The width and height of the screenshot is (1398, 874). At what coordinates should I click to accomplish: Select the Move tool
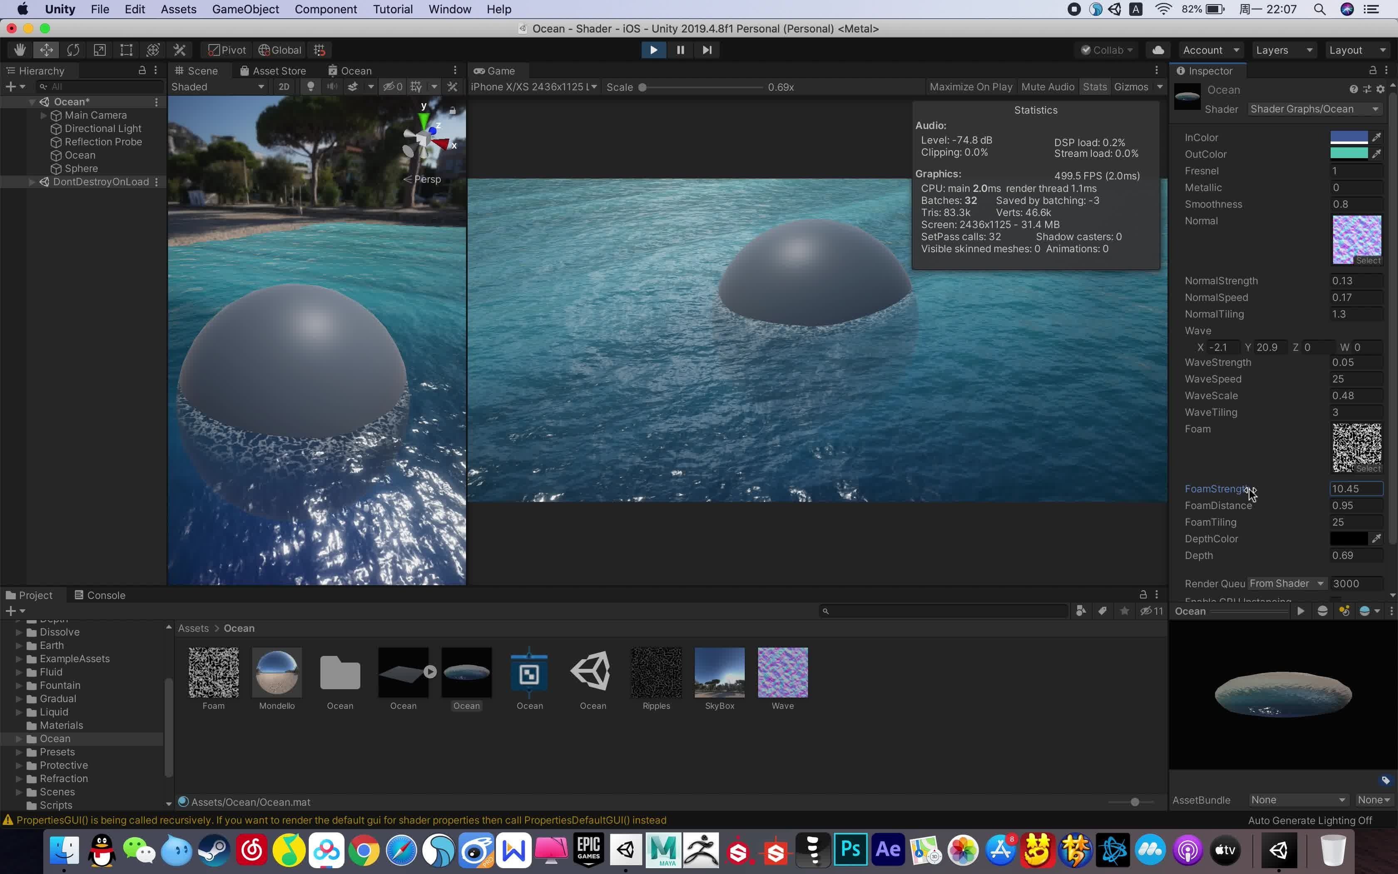(46, 50)
